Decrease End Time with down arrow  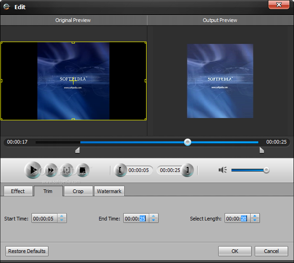point(153,220)
